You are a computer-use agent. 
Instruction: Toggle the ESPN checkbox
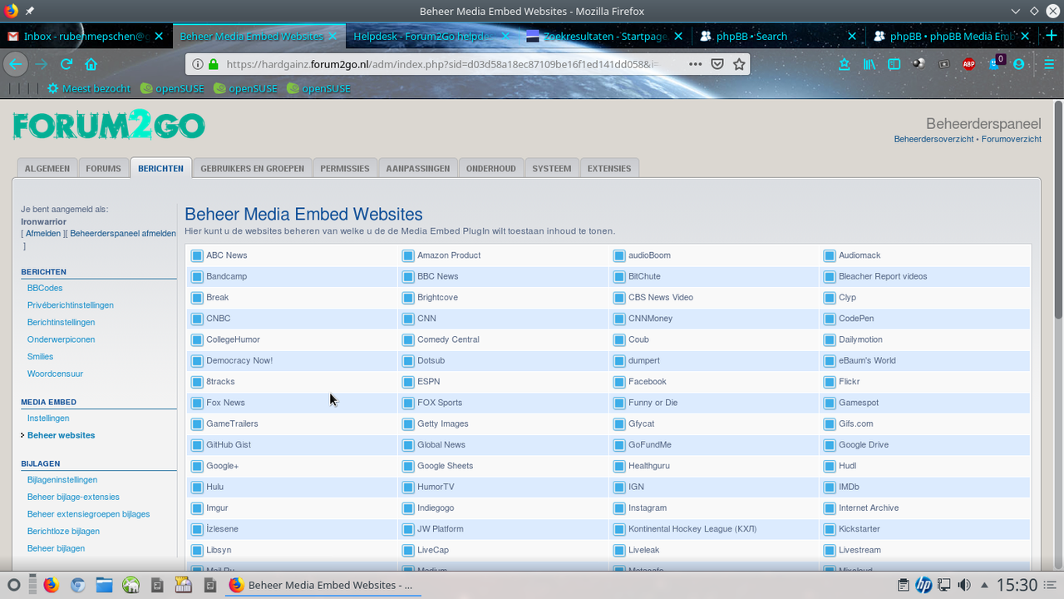[408, 382]
